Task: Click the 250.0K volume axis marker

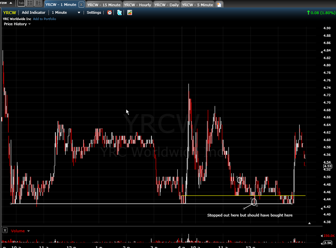Action: pyautogui.click(x=328, y=236)
